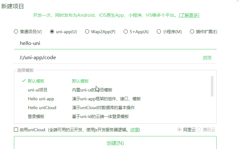Open the 浏览 browse folder link
239x149 pixels.
(x=207, y=58)
